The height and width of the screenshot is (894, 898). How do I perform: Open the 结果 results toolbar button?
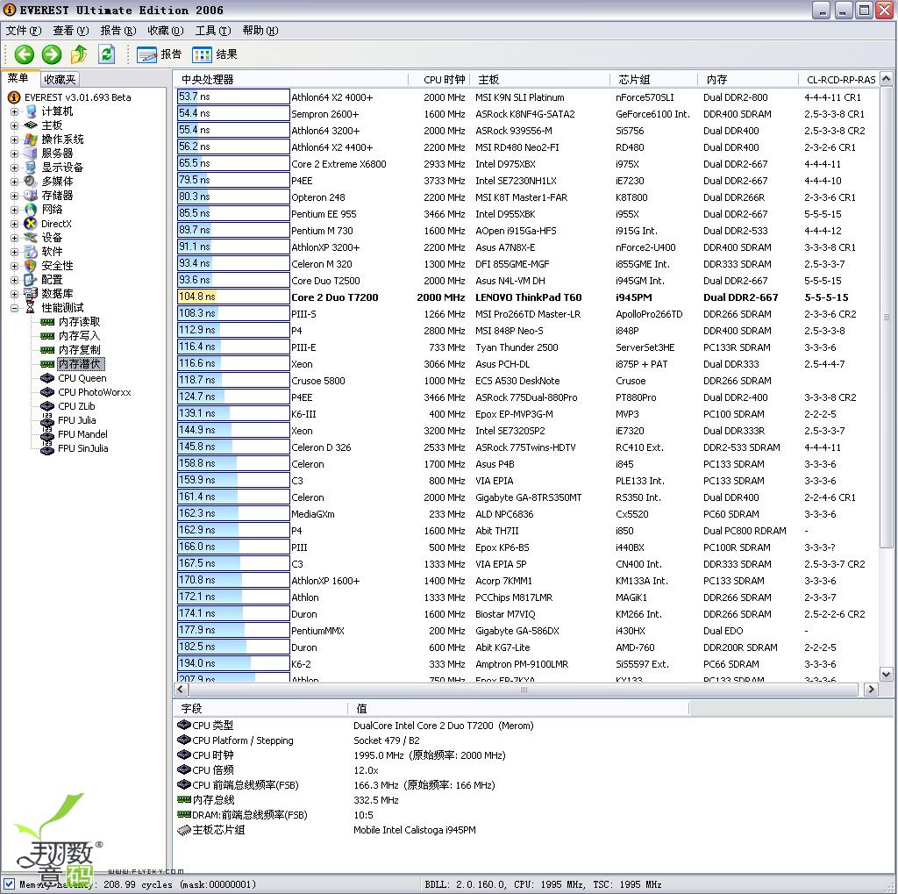tap(215, 54)
